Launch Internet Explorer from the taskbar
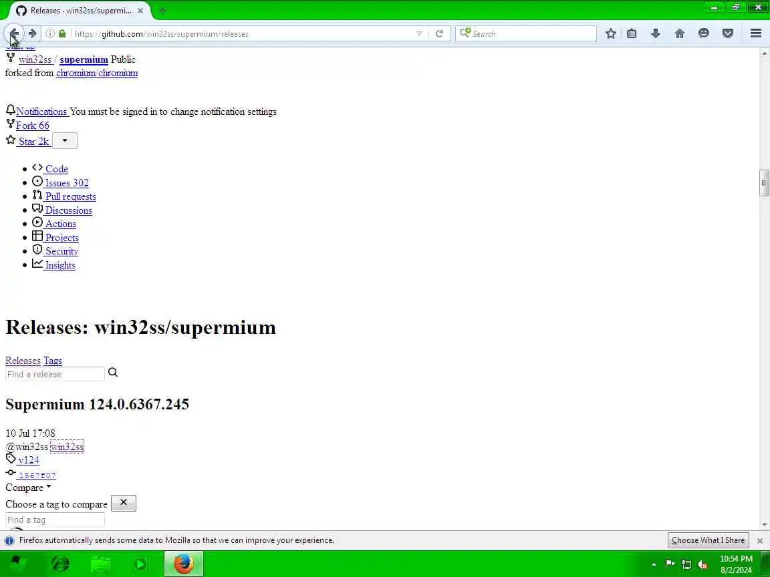This screenshot has width=770, height=577. (x=60, y=564)
